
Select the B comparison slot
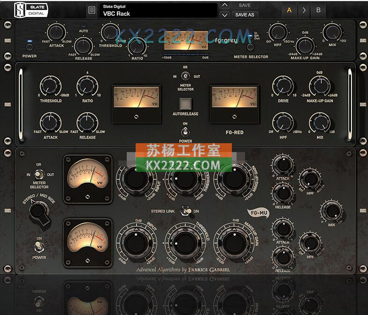coord(318,10)
